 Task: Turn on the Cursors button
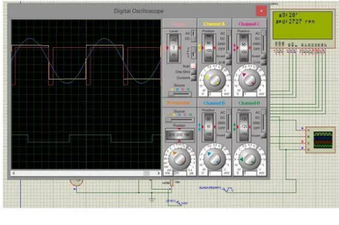coord(193,78)
